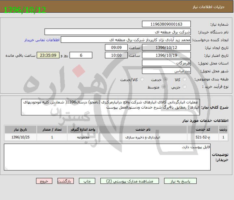This screenshot has width=234, height=200.
Task: Click creation time field 09:09
Action: (116, 47)
